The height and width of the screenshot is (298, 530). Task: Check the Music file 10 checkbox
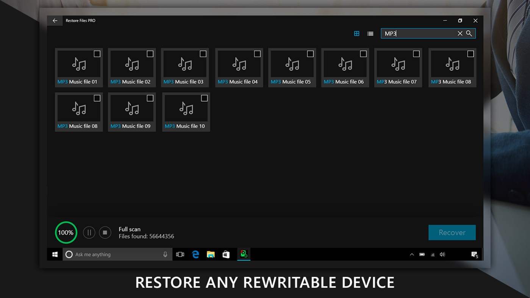click(x=204, y=98)
